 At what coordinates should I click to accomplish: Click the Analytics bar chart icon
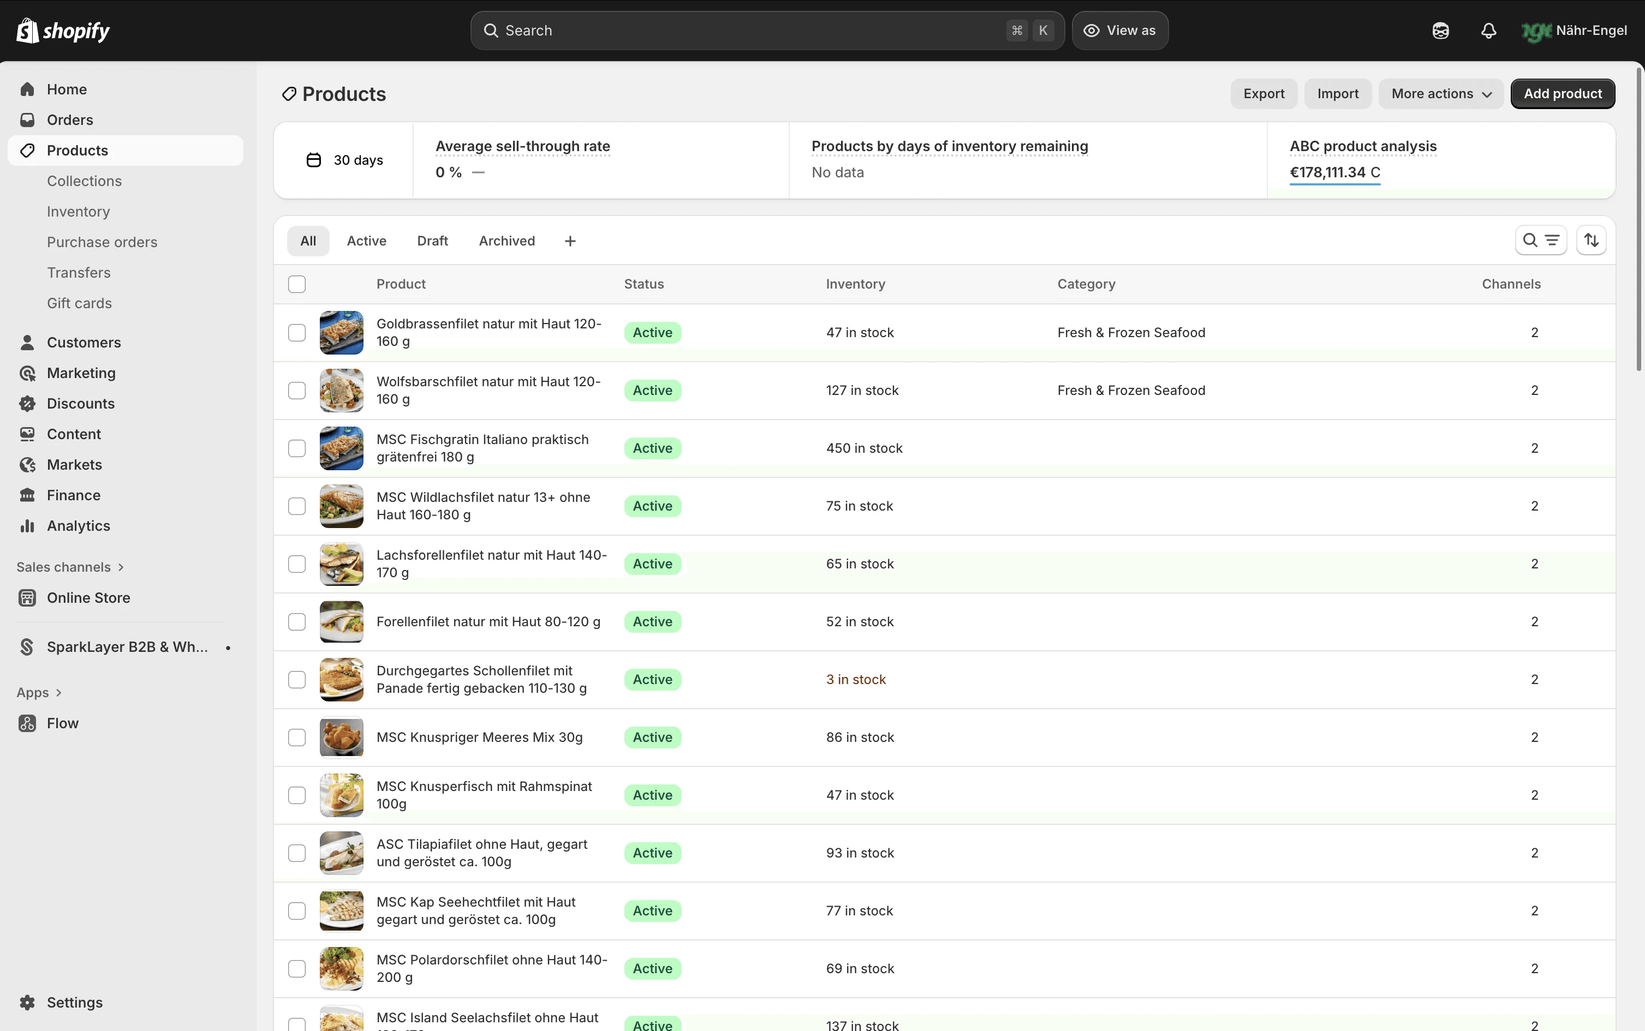[x=27, y=526]
